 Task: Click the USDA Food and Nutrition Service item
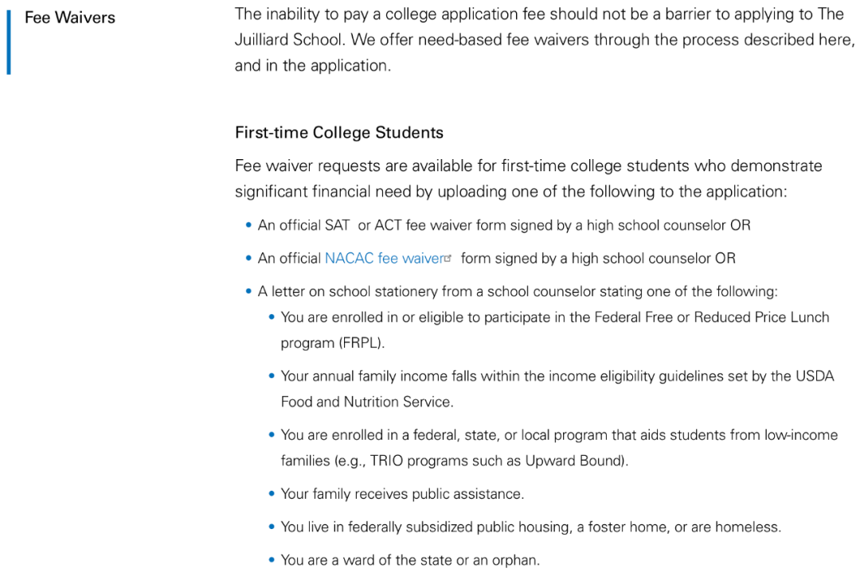click(x=557, y=376)
